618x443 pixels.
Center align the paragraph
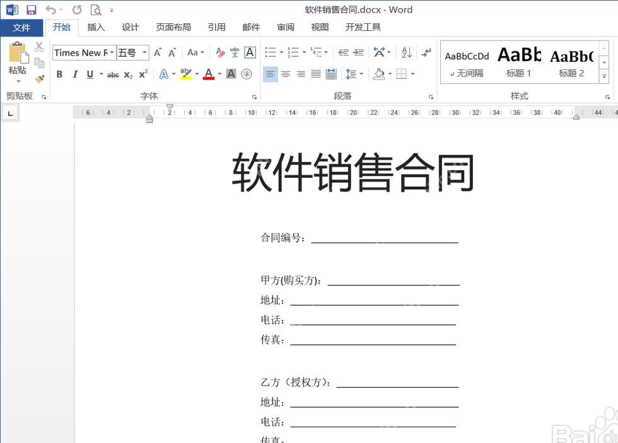click(x=285, y=74)
